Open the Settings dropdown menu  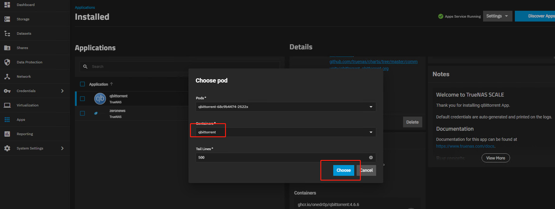[x=497, y=16]
